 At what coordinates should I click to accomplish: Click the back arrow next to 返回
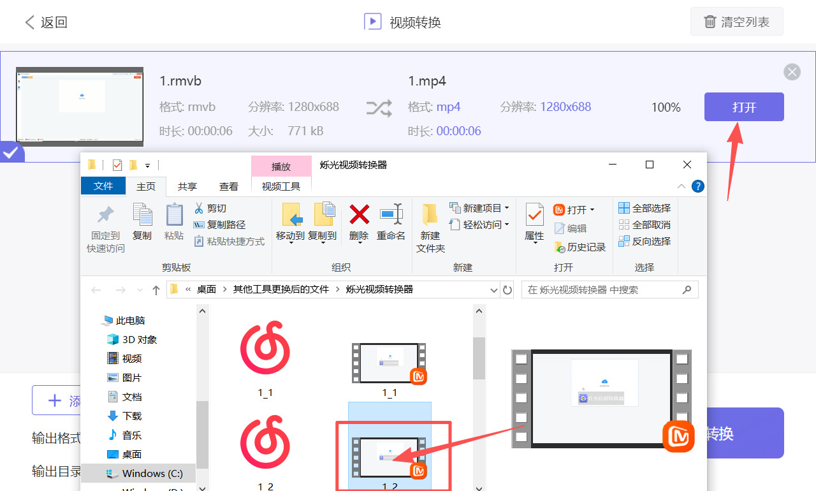30,21
